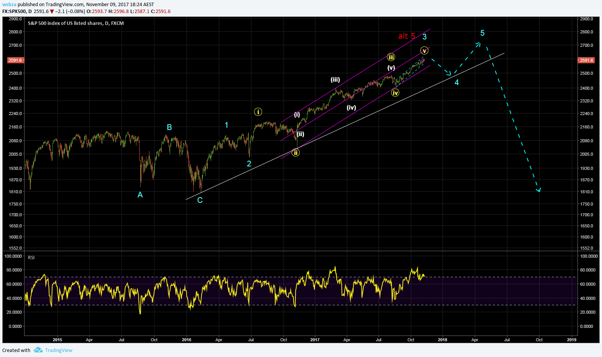The image size is (602, 357).
Task: Click the RSI indicator label
Action: (31, 258)
